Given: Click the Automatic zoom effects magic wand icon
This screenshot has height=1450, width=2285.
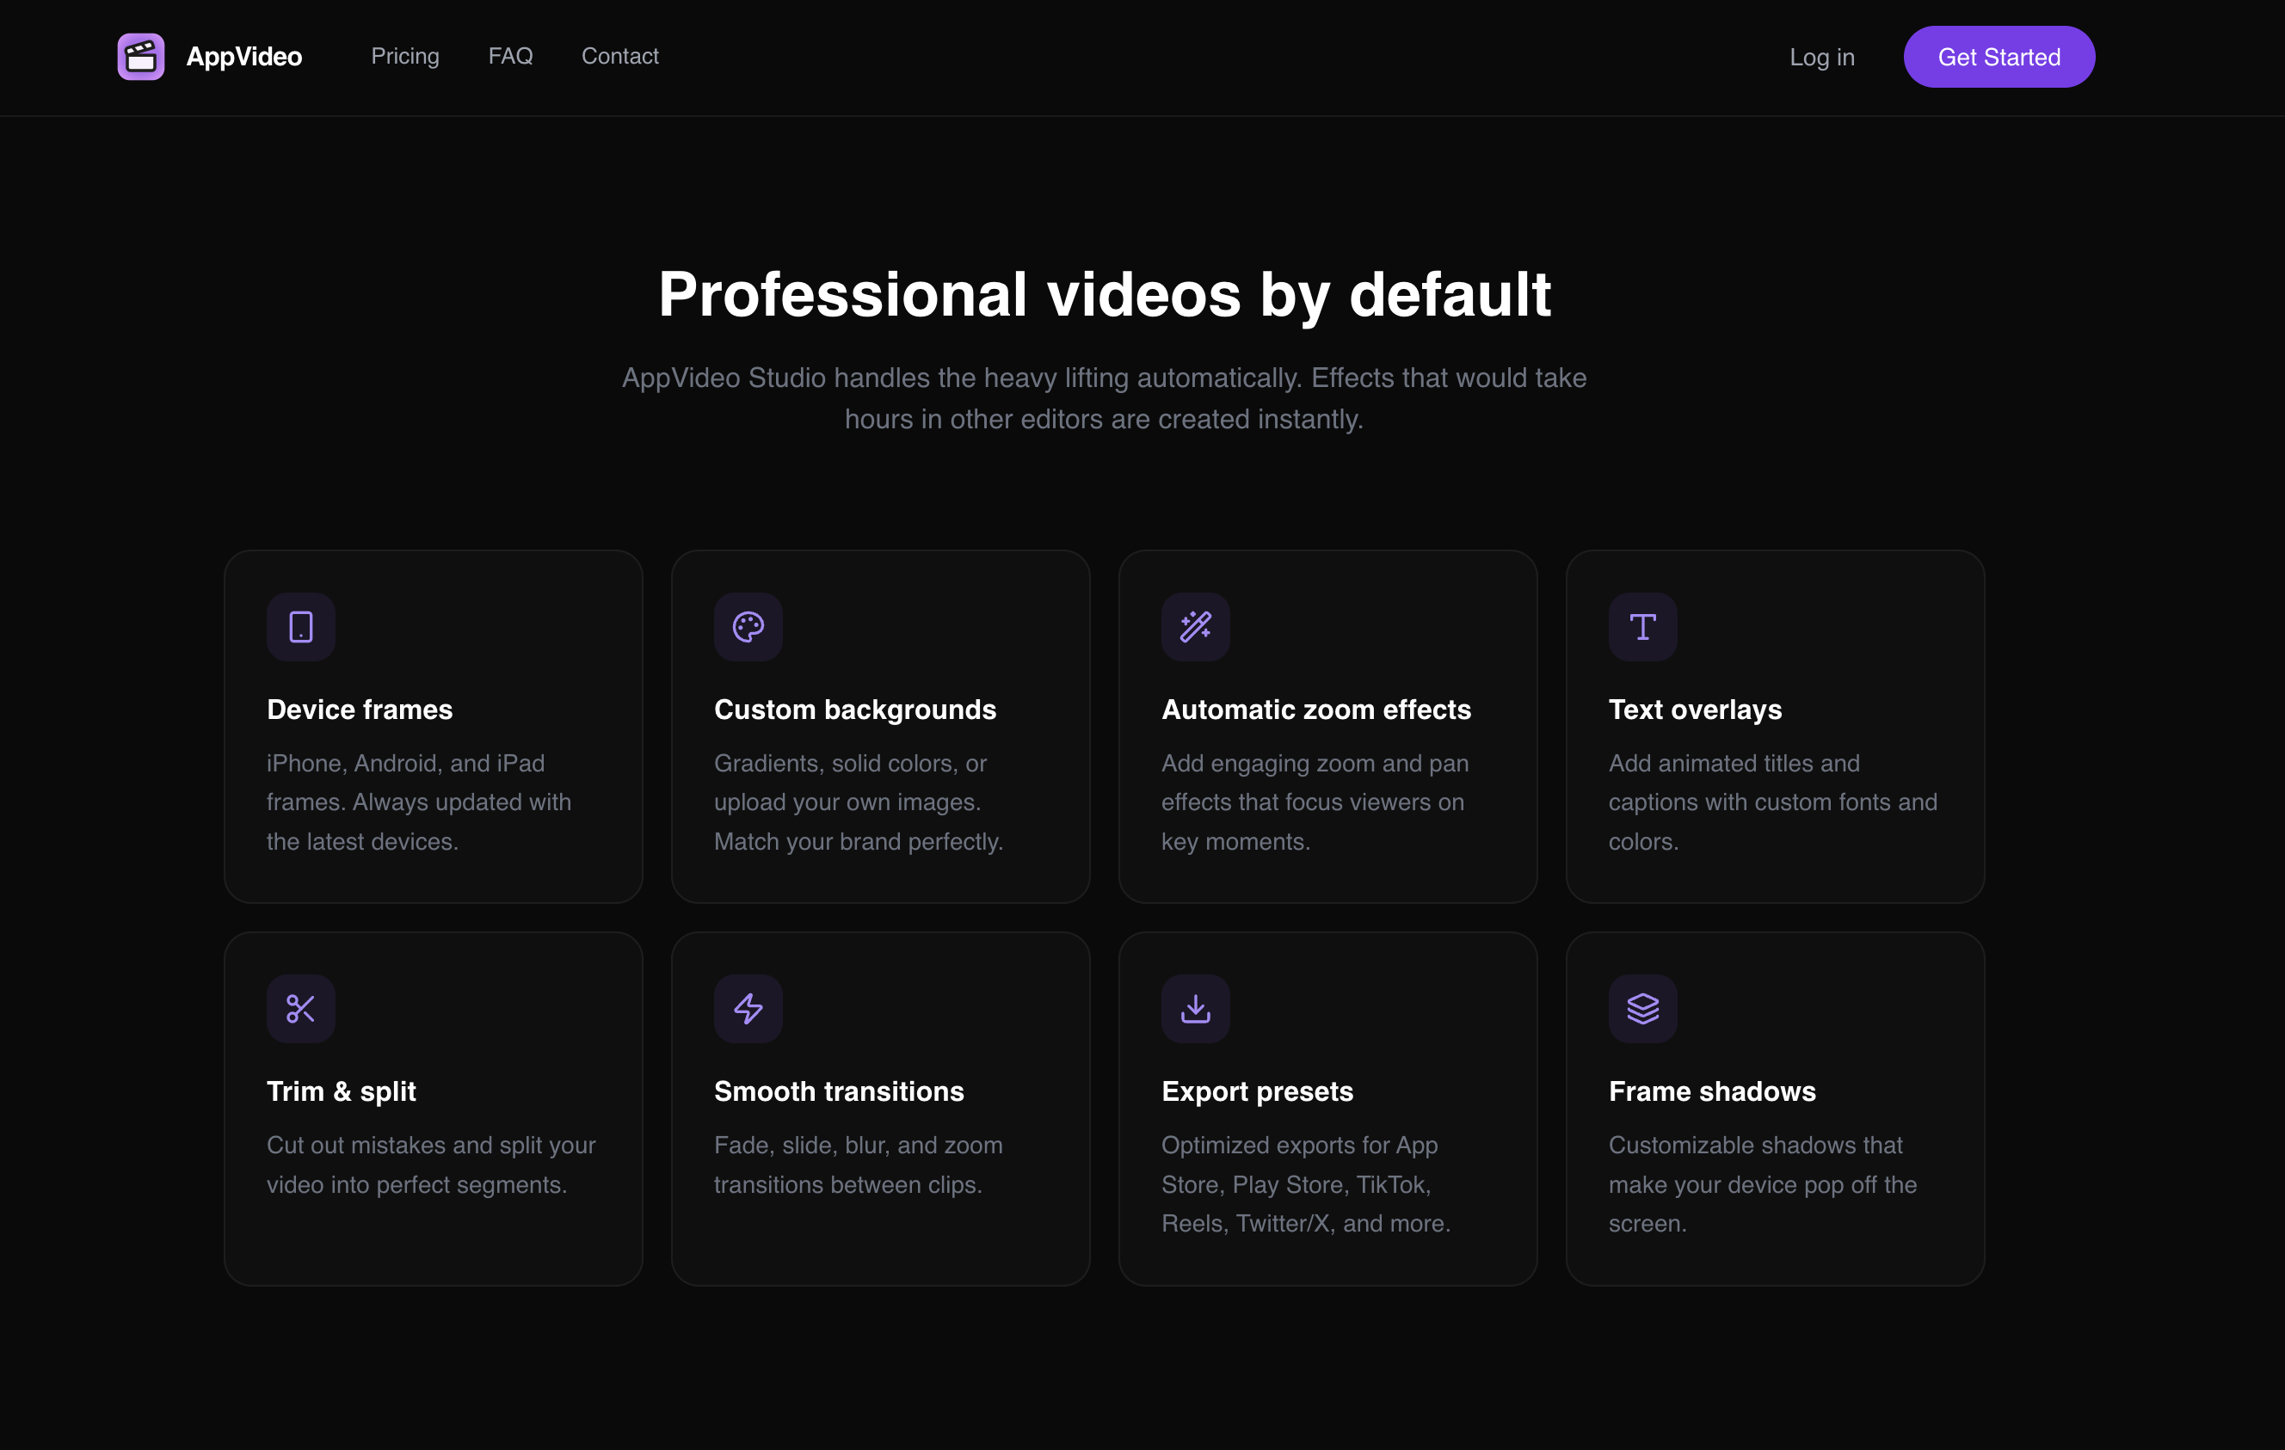Looking at the screenshot, I should pos(1195,627).
